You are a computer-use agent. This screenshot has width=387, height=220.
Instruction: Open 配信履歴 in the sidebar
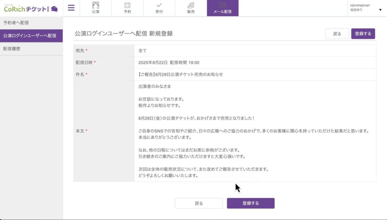[x=12, y=49]
